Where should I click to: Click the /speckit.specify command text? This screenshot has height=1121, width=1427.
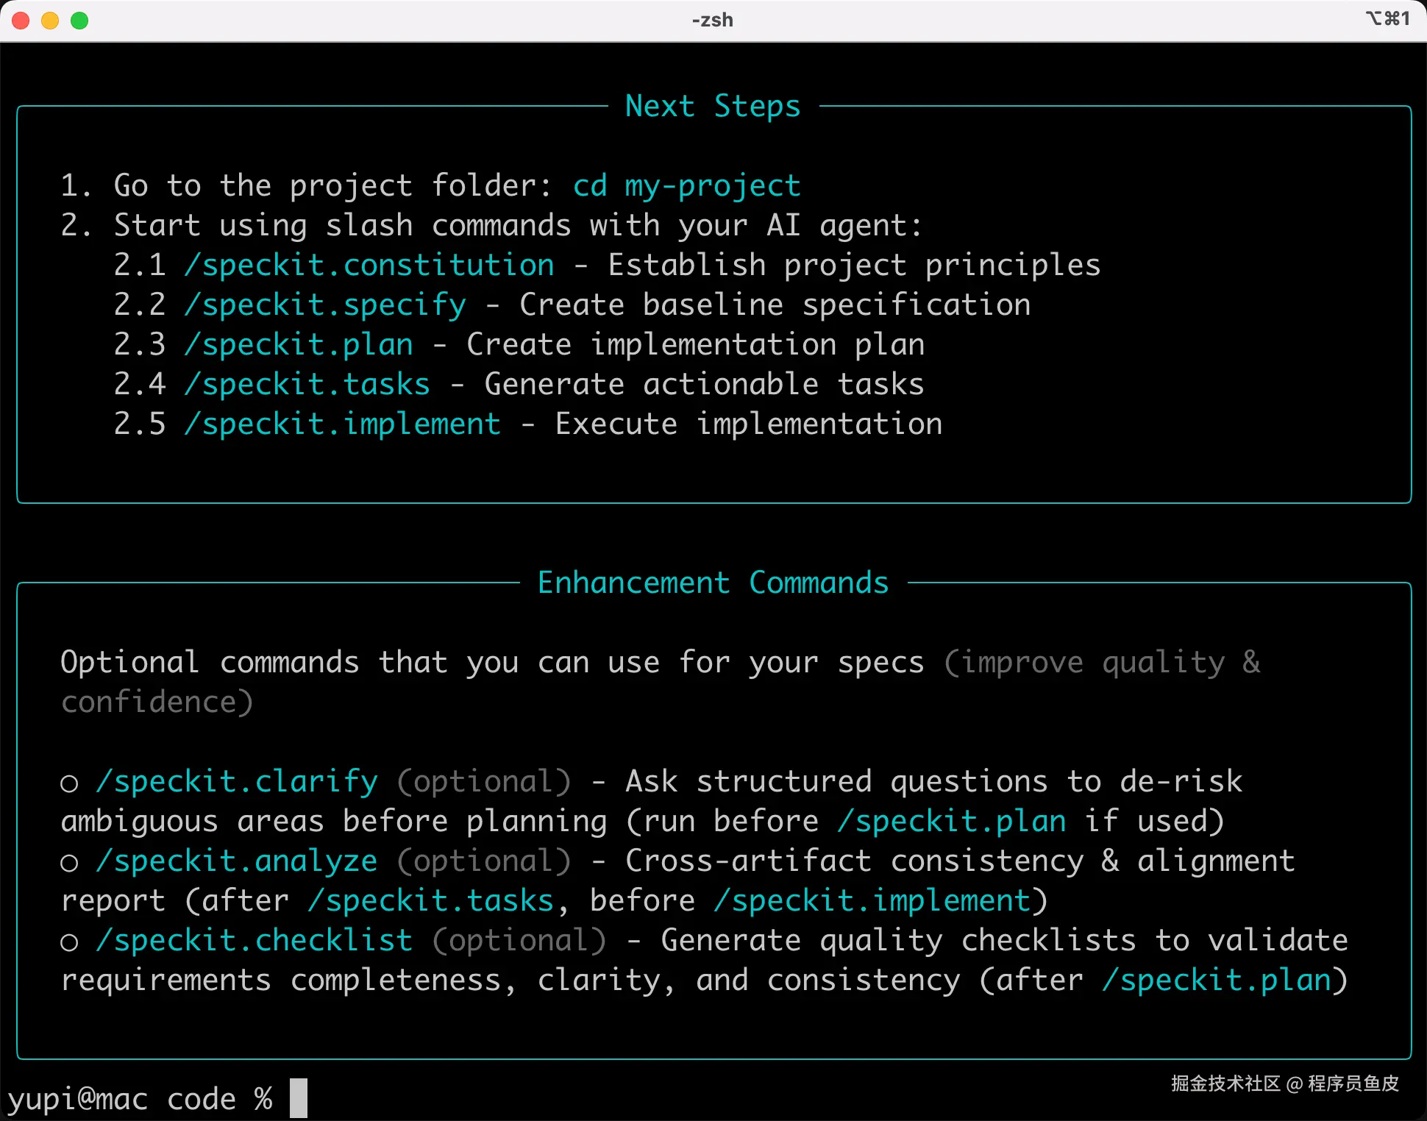point(325,305)
